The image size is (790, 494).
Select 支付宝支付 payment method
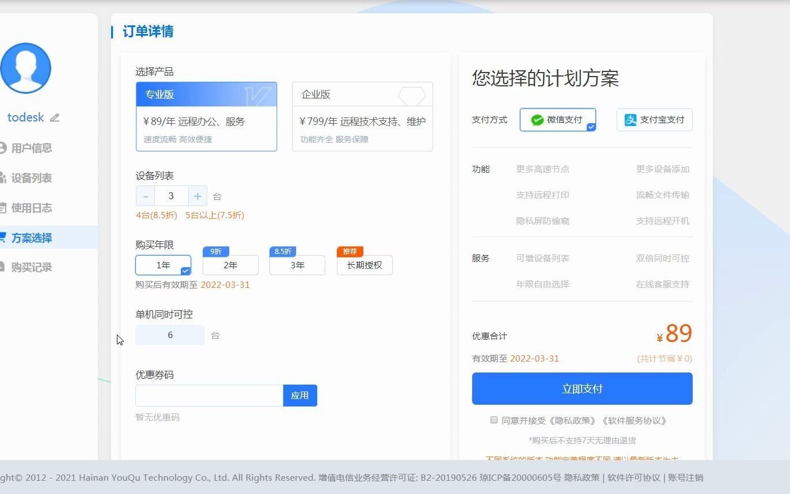(654, 120)
